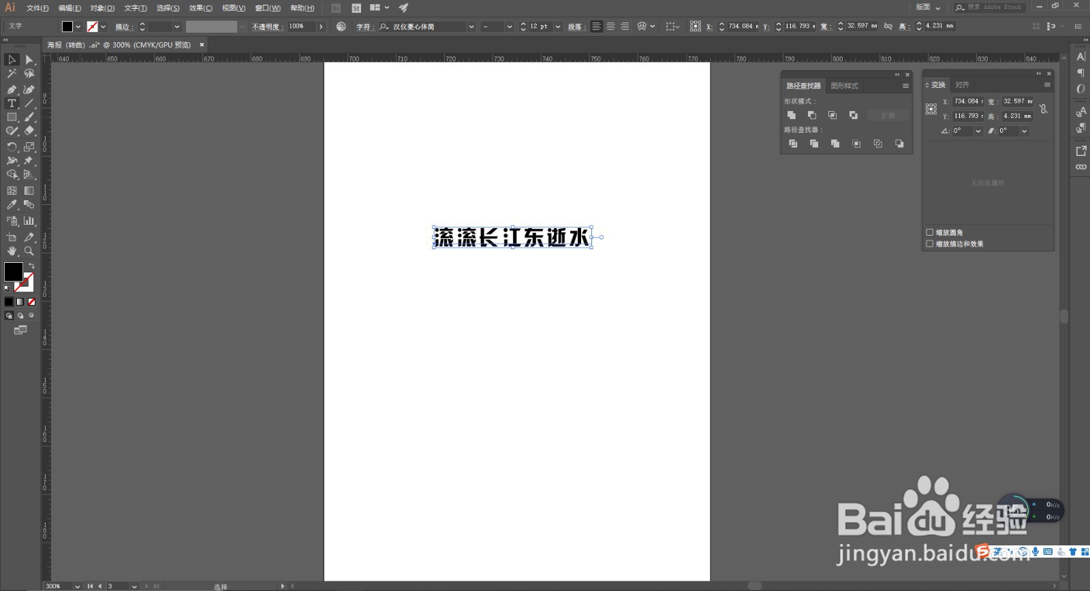Click the Trim pathfinder icon
The width and height of the screenshot is (1090, 591).
point(814,144)
